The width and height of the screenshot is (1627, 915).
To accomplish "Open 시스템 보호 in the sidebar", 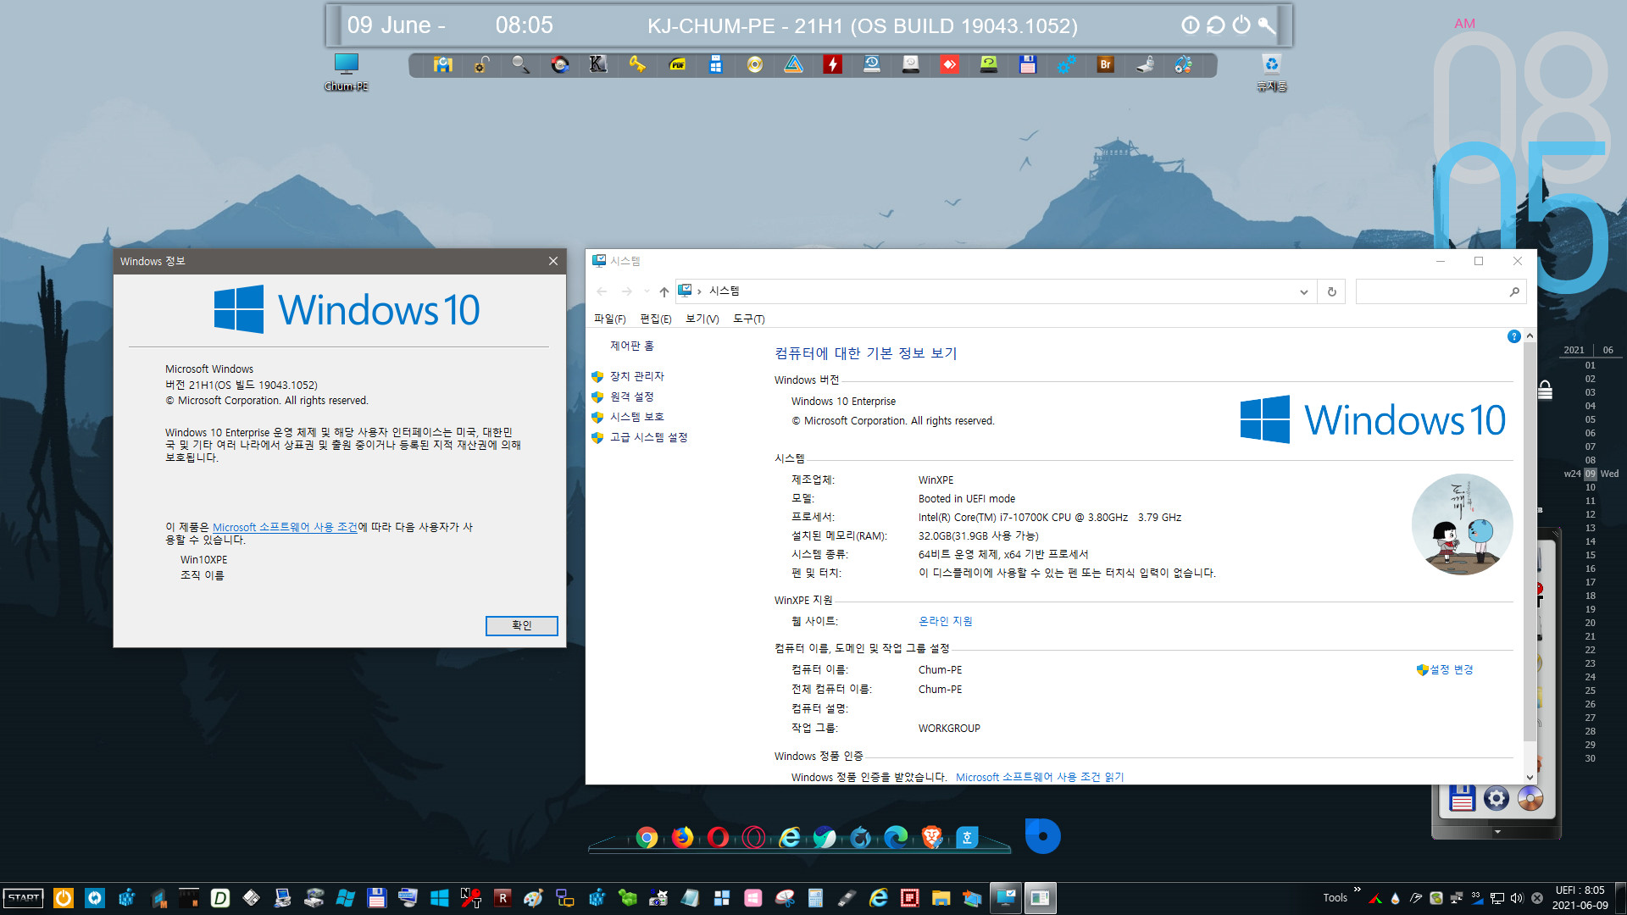I will point(636,417).
